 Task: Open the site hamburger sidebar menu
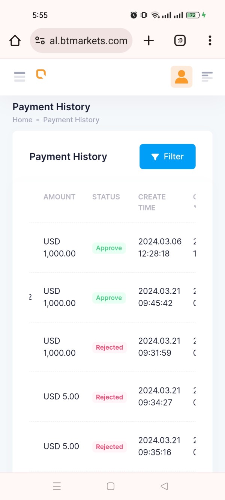click(x=19, y=77)
